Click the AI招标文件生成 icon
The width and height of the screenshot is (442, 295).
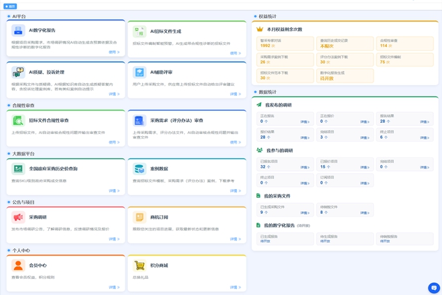(139, 31)
